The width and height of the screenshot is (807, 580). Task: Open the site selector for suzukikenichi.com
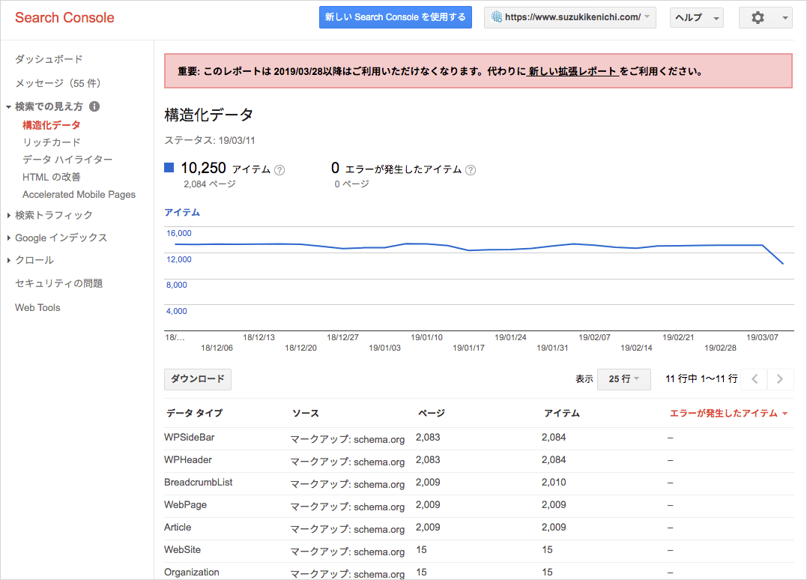[x=569, y=17]
